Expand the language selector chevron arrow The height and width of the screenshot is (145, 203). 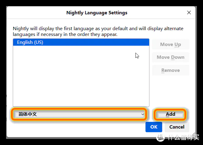tap(142, 114)
